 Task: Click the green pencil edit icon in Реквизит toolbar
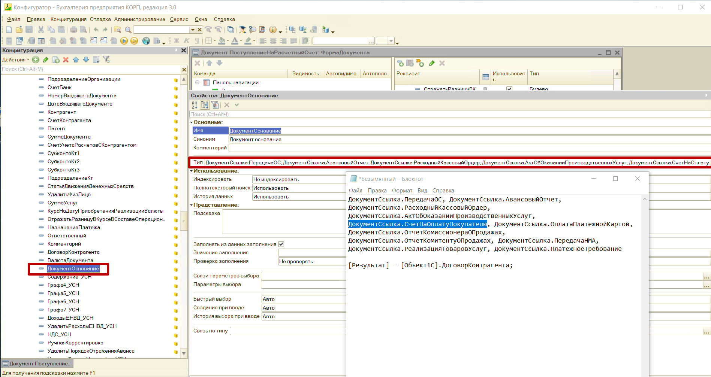pyautogui.click(x=432, y=63)
